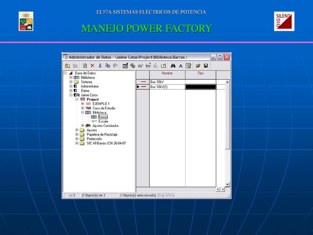Click the notepad with pencil toolbar icon
Screen dimensions: 313x235
click(x=188, y=65)
